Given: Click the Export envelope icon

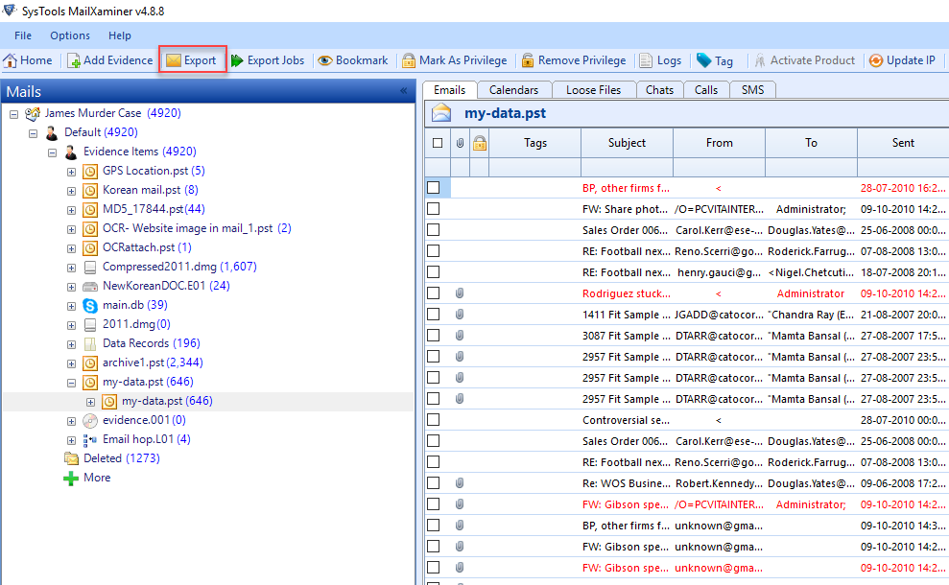Looking at the screenshot, I should pos(174,60).
